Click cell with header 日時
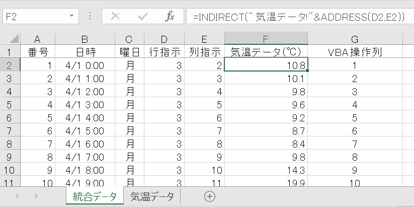Screen dimensions: 414x207 (85, 52)
